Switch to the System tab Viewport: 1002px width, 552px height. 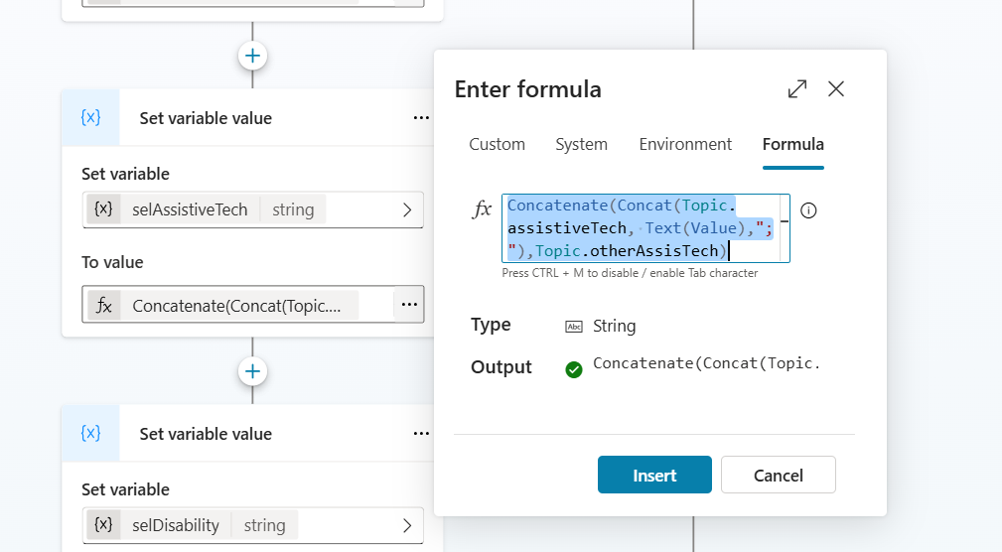tap(581, 145)
